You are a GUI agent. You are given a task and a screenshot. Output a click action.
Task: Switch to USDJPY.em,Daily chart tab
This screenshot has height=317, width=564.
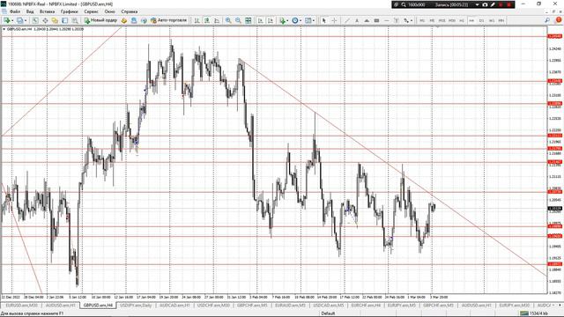(x=136, y=306)
